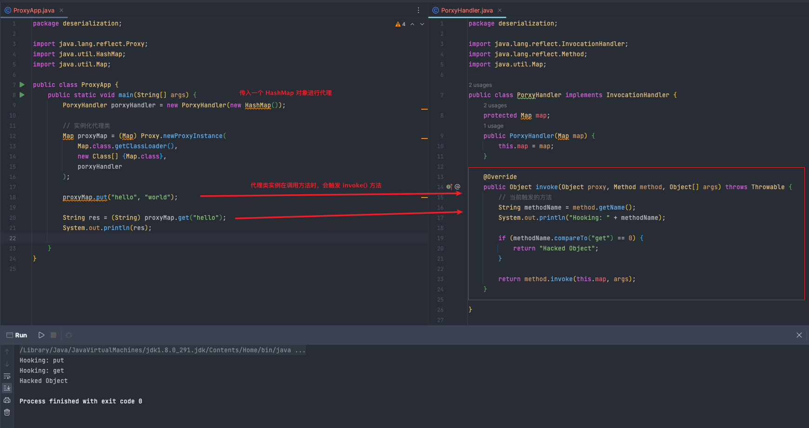The width and height of the screenshot is (809, 428).
Task: Switch to the PorxyHandler.java editor tab
Action: tap(467, 10)
